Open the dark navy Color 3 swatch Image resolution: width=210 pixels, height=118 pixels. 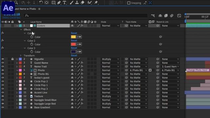(x=73, y=52)
